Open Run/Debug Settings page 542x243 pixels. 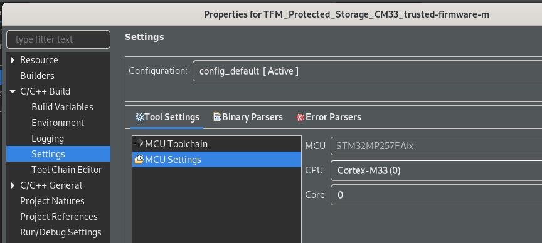point(61,232)
